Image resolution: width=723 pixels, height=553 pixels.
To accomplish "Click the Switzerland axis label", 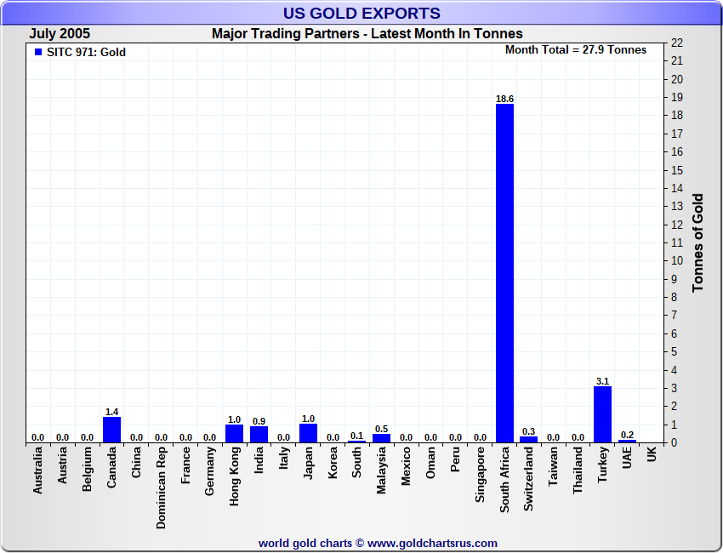I will [528, 479].
